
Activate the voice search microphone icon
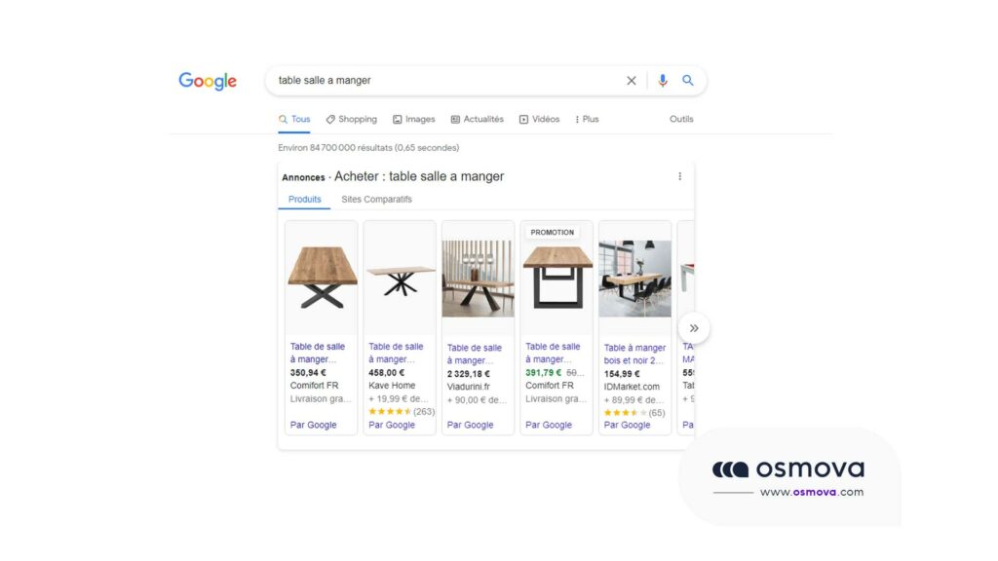click(662, 81)
